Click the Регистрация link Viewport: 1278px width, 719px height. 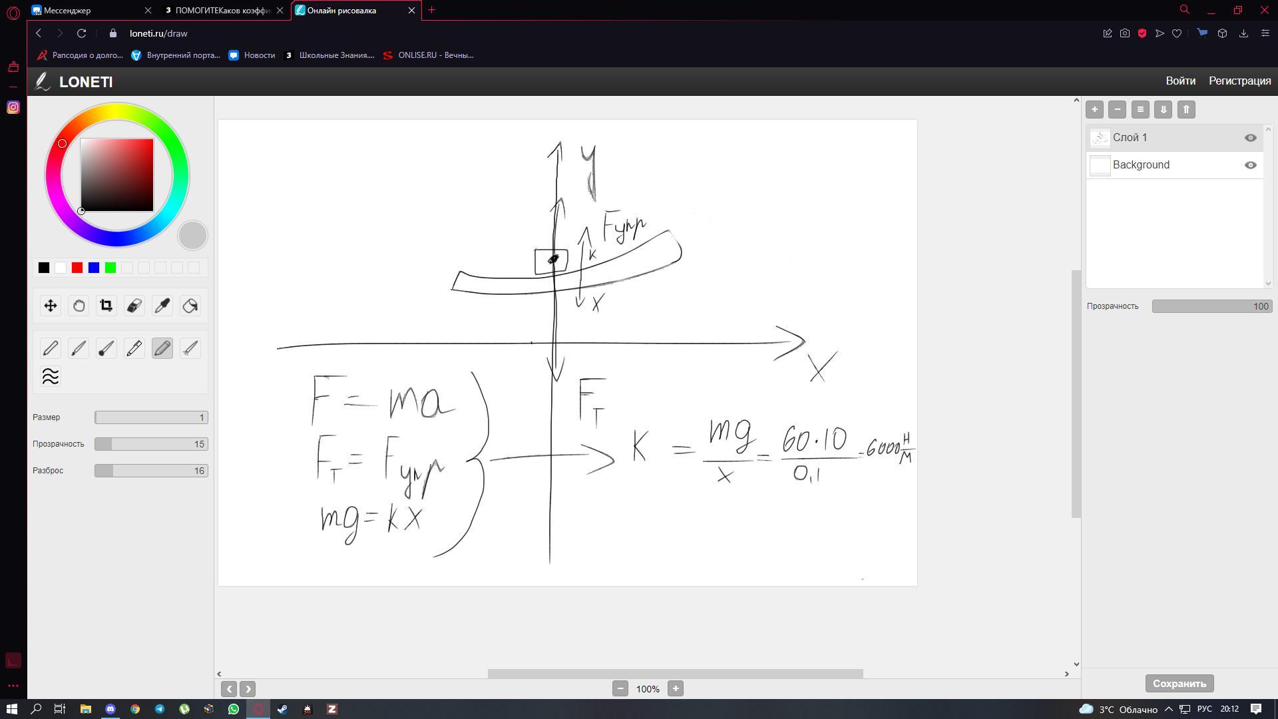coord(1239,81)
